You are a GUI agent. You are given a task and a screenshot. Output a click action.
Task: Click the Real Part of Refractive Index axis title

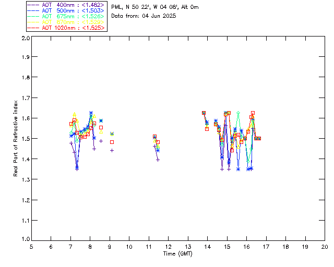(15, 139)
